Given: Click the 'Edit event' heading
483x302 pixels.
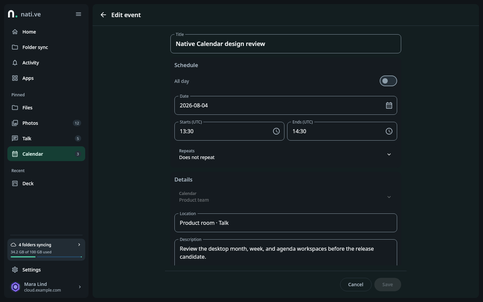Looking at the screenshot, I should point(126,15).
